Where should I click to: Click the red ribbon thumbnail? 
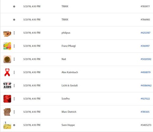[x=7, y=72]
